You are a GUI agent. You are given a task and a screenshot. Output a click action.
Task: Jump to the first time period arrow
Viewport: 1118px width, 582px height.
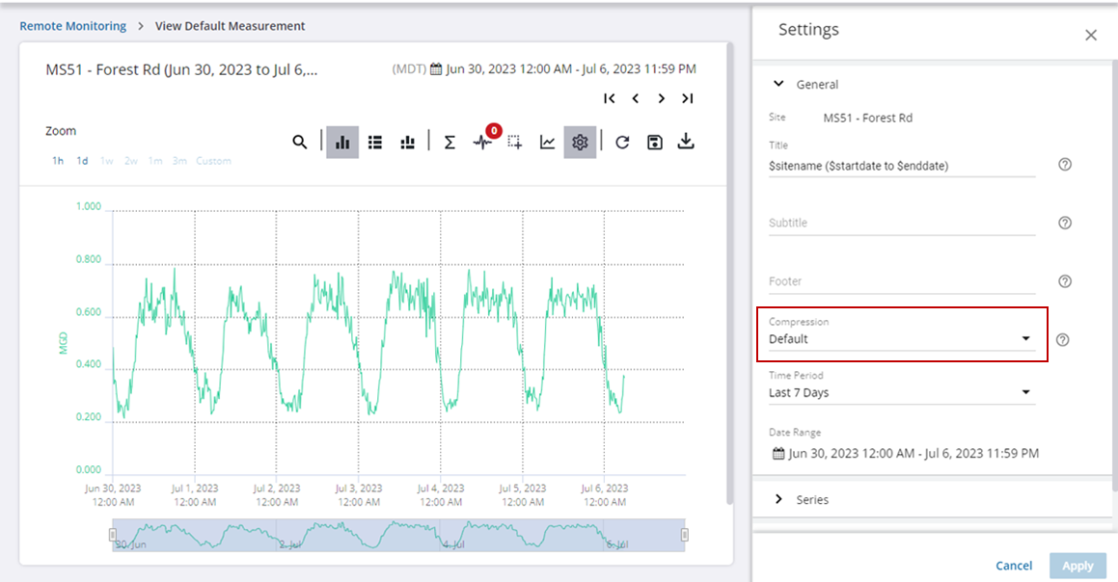click(x=610, y=98)
